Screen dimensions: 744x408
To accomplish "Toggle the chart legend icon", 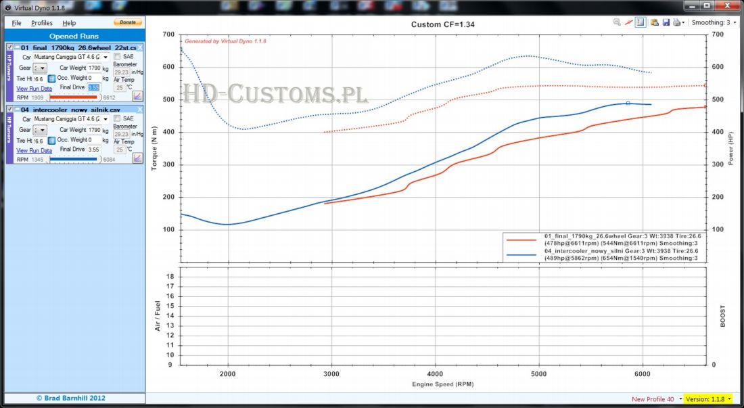I will point(641,22).
